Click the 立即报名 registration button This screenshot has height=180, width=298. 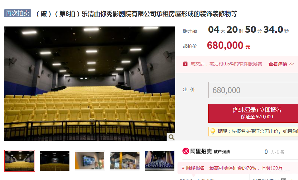[253, 113]
